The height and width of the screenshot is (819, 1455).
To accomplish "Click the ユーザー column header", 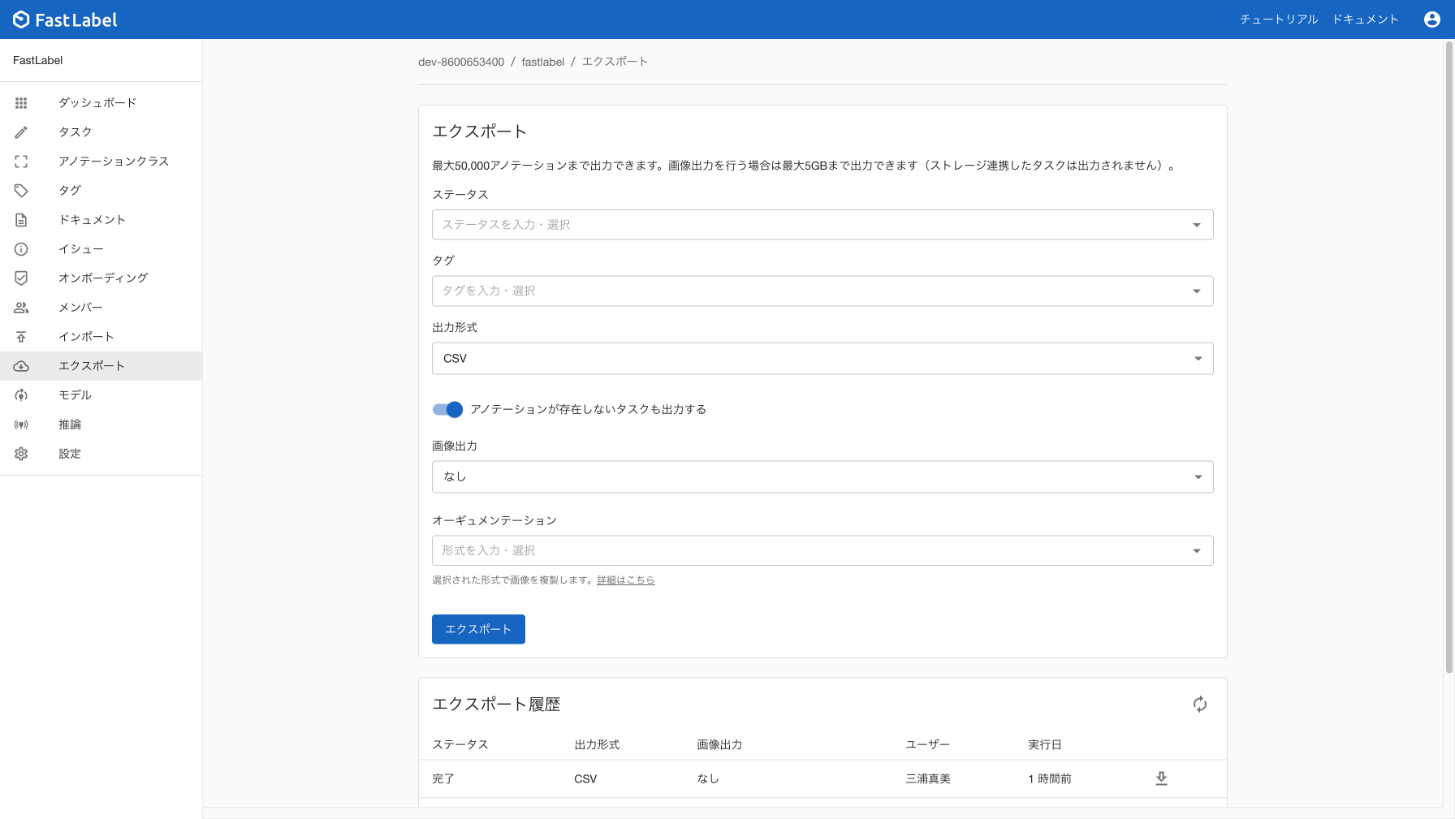I will coord(928,744).
